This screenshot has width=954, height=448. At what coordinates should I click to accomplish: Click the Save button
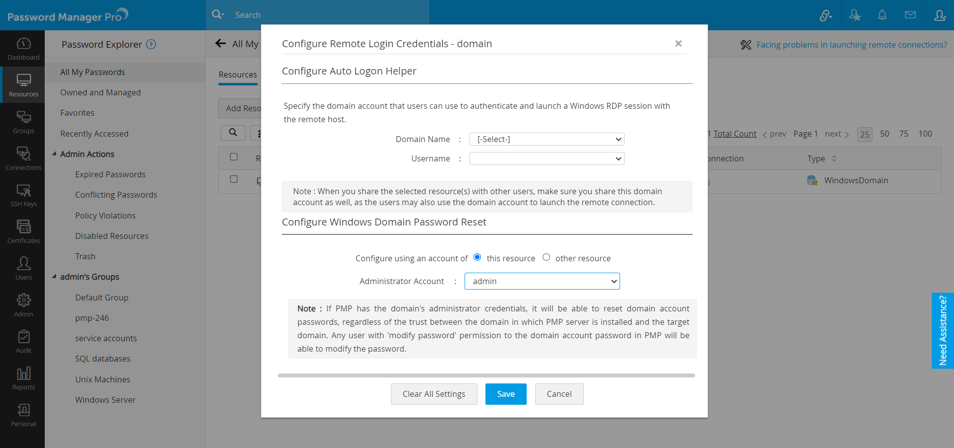[x=506, y=394]
